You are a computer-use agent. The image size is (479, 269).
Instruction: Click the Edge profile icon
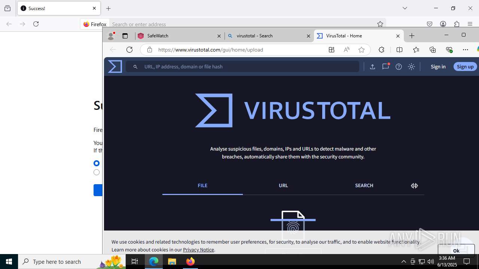point(111,36)
